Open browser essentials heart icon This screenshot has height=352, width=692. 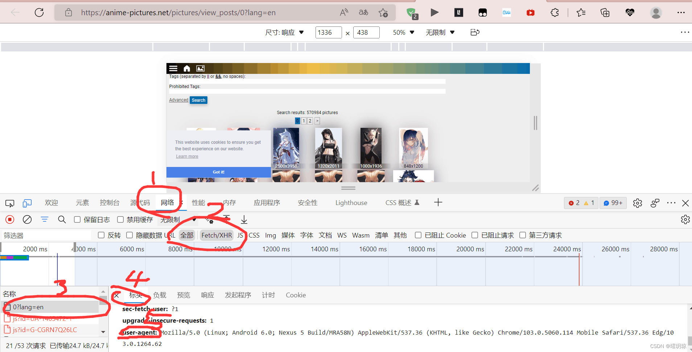pos(630,13)
